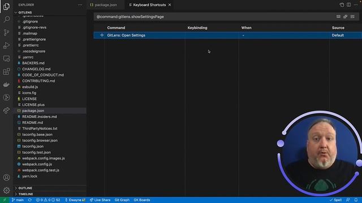Synchronize changes in status bar
The width and height of the screenshot is (362, 203).
(30, 200)
